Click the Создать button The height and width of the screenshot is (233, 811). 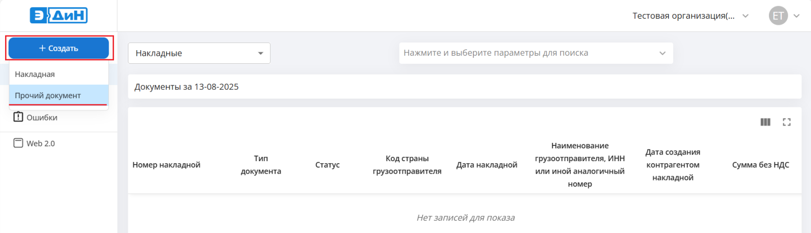(59, 48)
